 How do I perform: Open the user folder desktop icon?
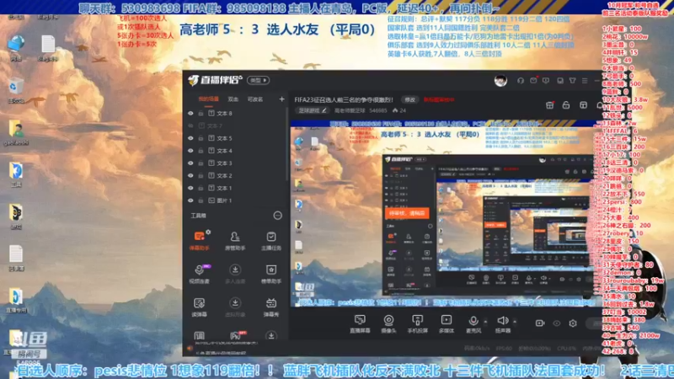16,133
